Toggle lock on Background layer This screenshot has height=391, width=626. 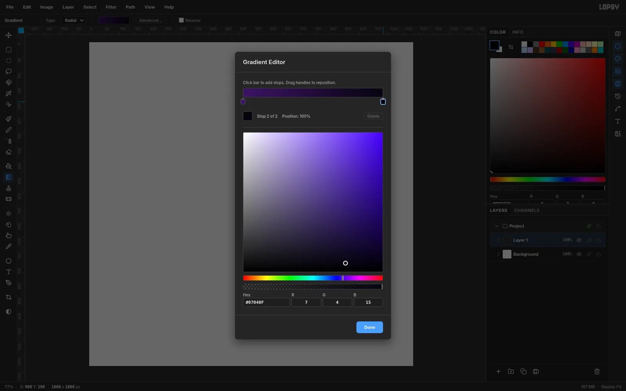599,254
